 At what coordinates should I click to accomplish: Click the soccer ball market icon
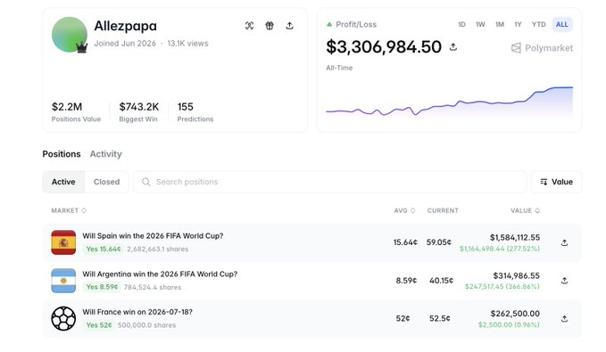(63, 318)
